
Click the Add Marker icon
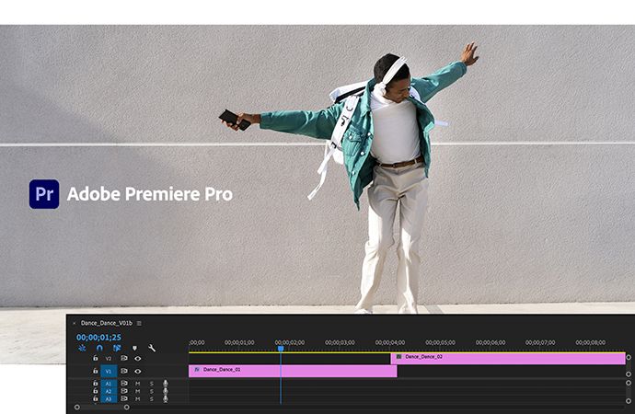pyautogui.click(x=134, y=348)
